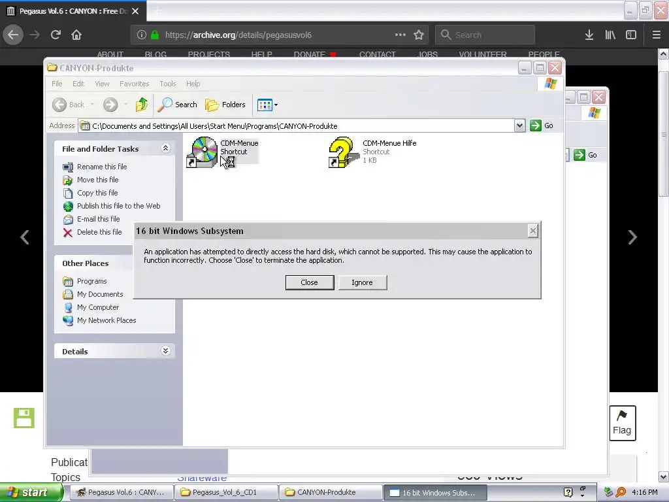Switch to 16 bit Windows Subsystem taskbar item

coord(434,493)
